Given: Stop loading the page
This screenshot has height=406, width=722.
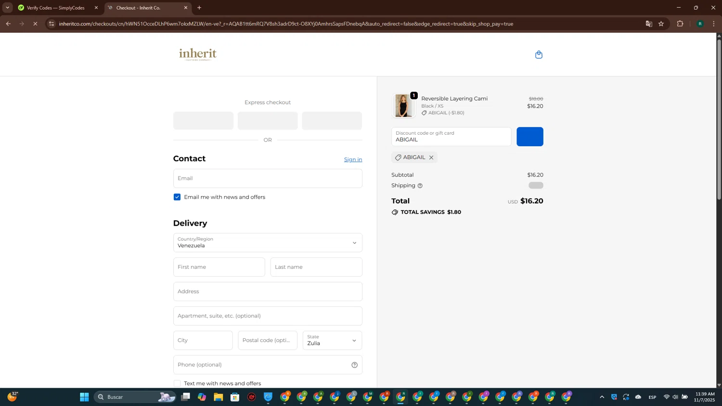Looking at the screenshot, I should pos(35,24).
